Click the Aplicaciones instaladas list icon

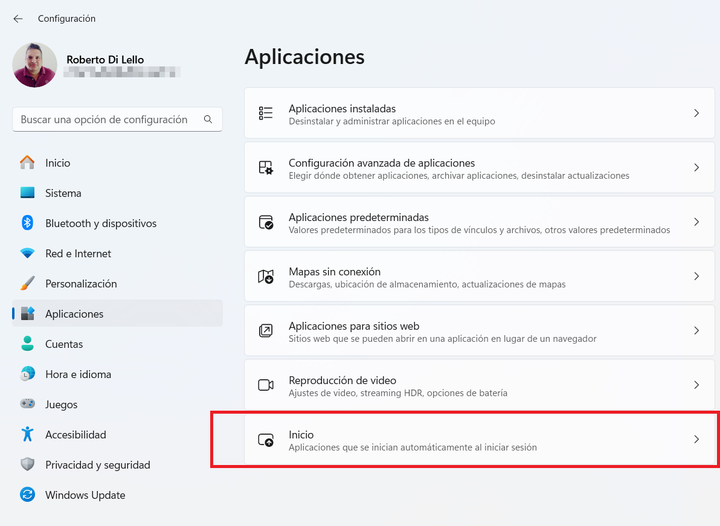pos(266,114)
